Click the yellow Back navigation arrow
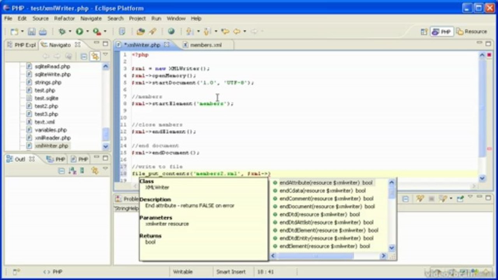This screenshot has width=498, height=280. click(x=237, y=31)
